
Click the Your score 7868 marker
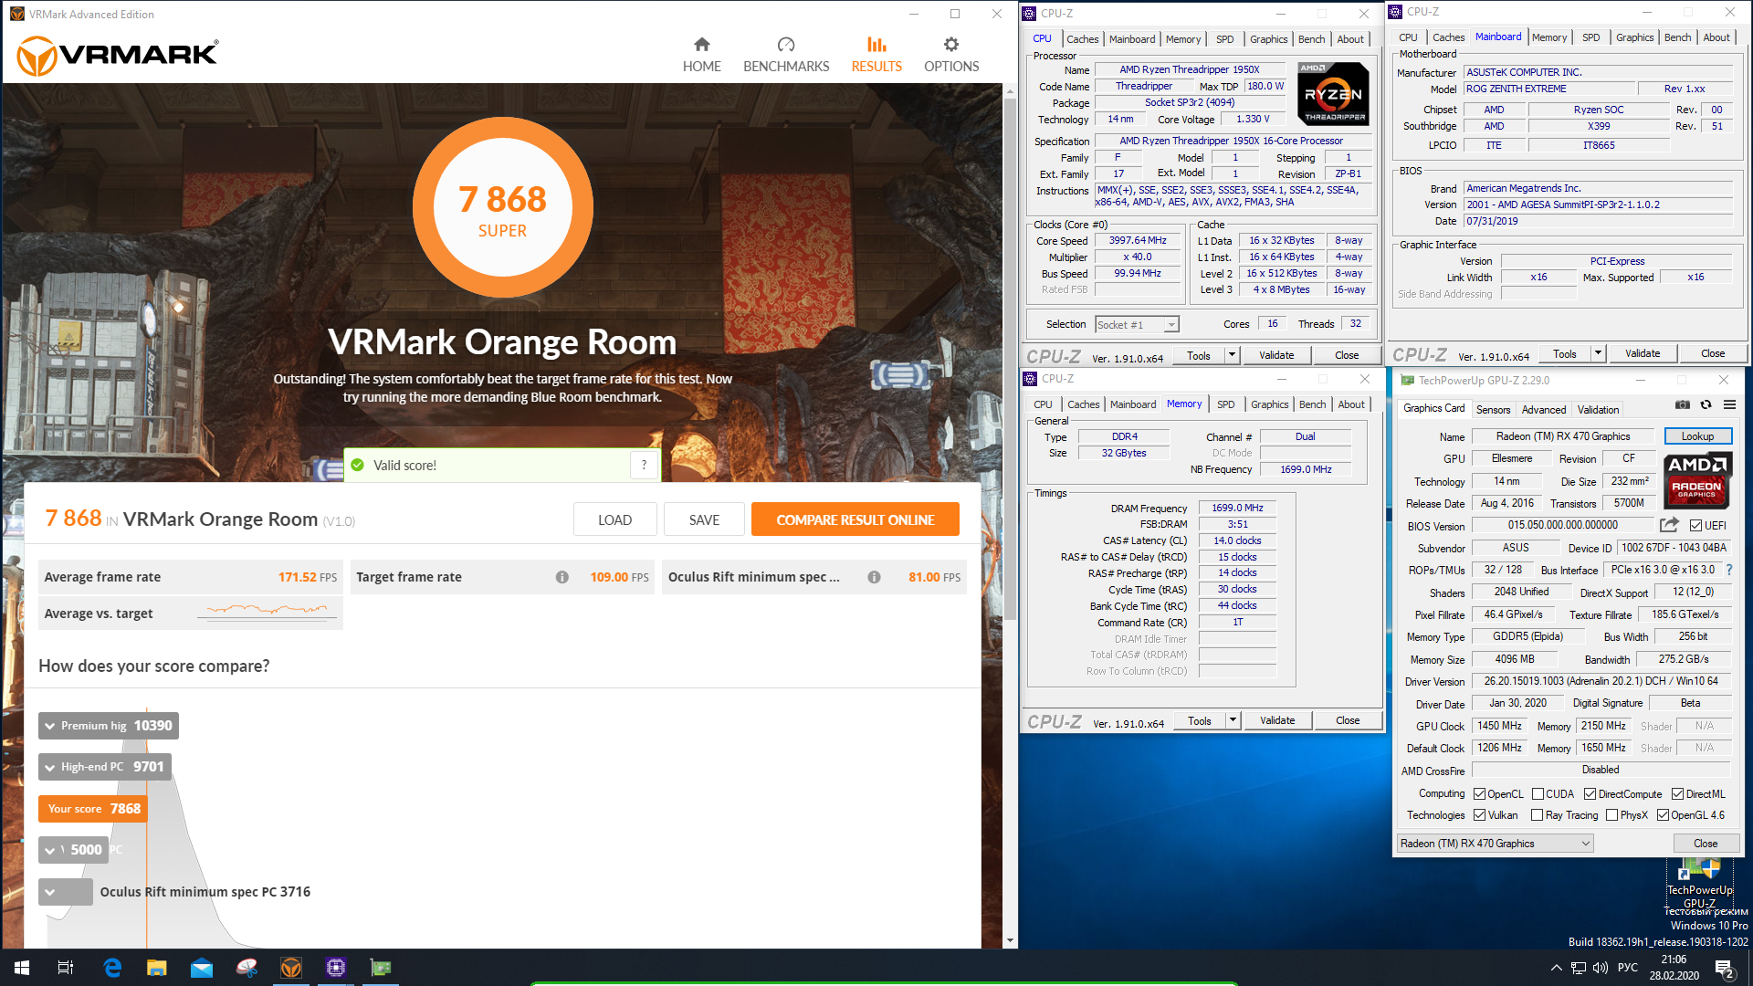pos(93,809)
